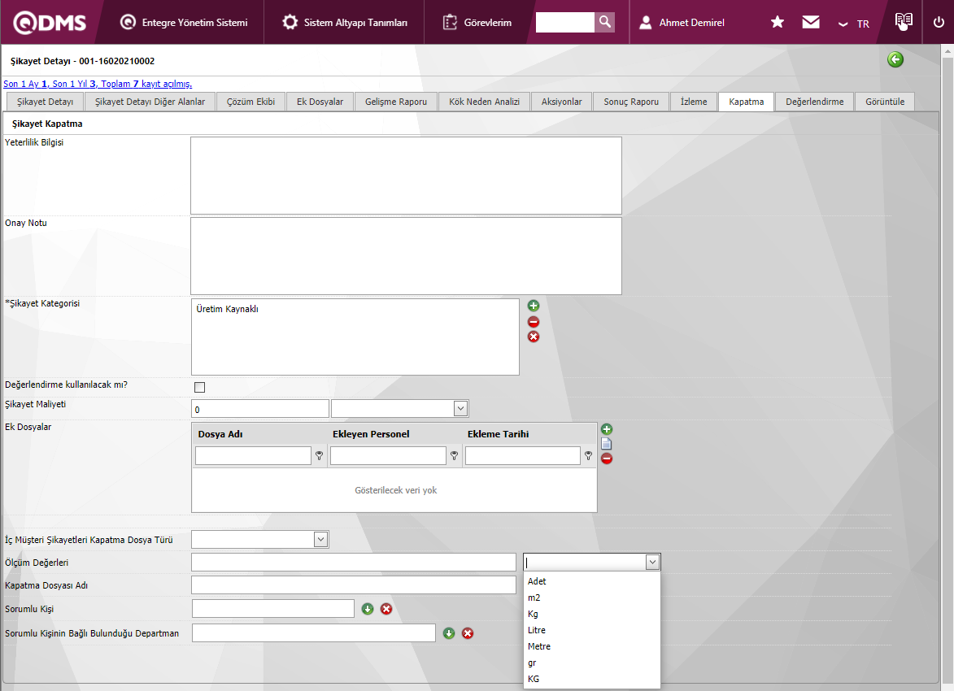The image size is (954, 691).
Task: Click the Dosya Adı filter field
Action: (253, 455)
